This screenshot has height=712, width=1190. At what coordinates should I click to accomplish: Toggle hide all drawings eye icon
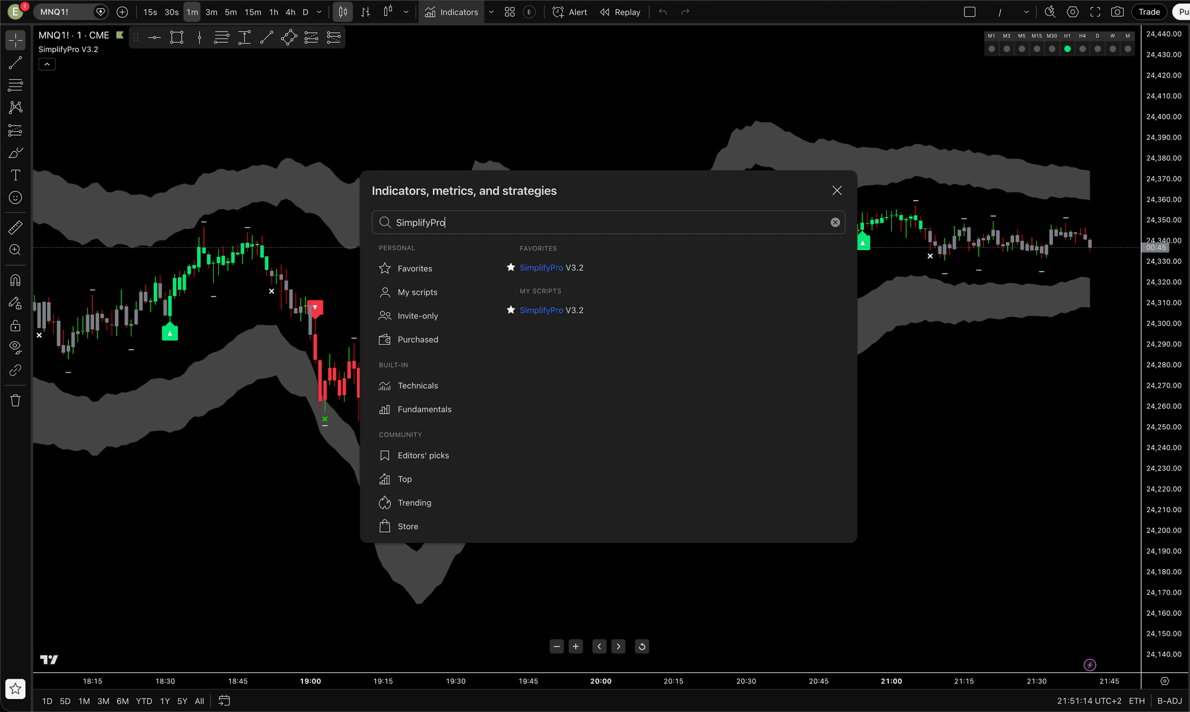pyautogui.click(x=15, y=347)
